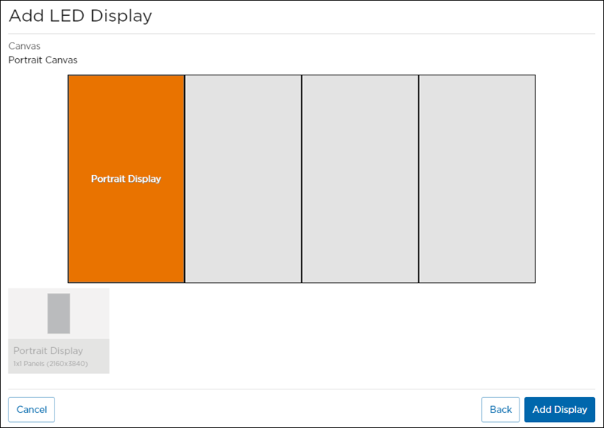The image size is (604, 428).
Task: Click the "Add LED Display" dialog title
Action: click(80, 16)
